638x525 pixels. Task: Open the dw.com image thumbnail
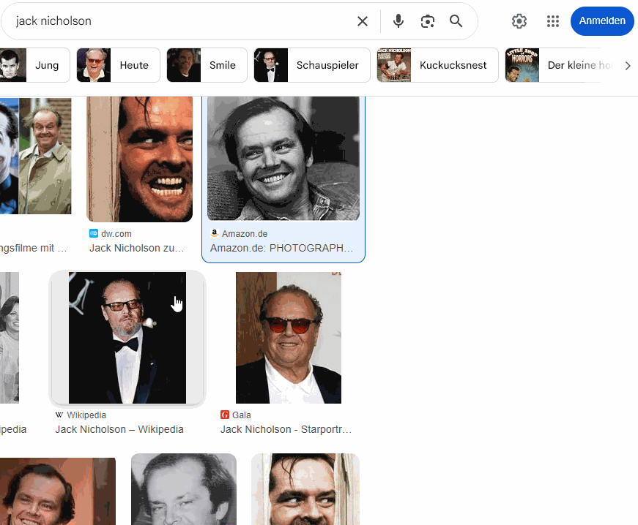coord(139,158)
